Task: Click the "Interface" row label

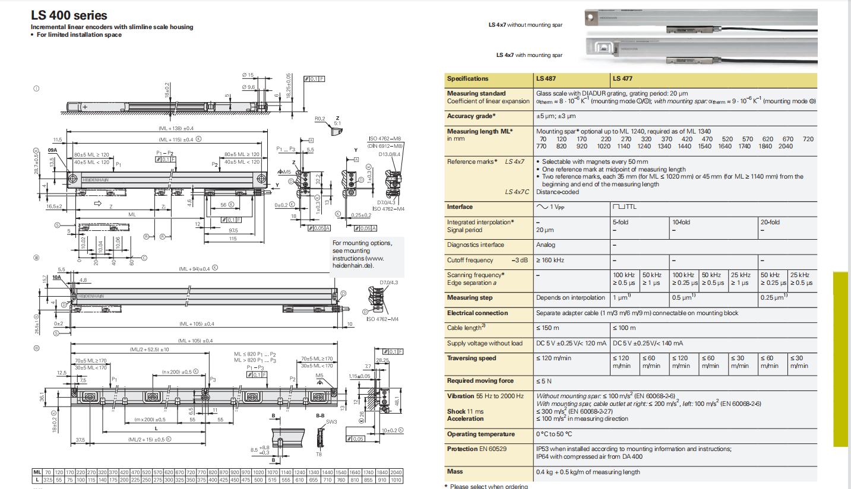Action: [460, 207]
